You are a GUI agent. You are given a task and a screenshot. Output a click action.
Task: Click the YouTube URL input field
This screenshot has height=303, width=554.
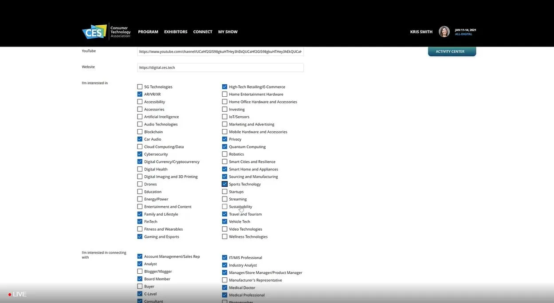pyautogui.click(x=220, y=51)
